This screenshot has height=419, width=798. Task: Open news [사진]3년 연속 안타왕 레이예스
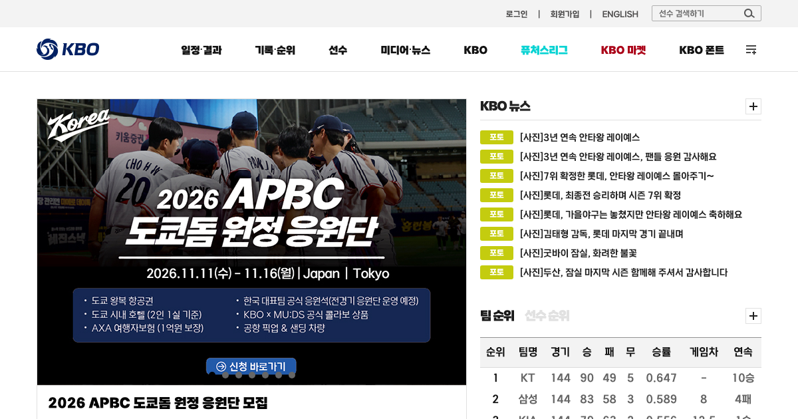[x=580, y=138]
